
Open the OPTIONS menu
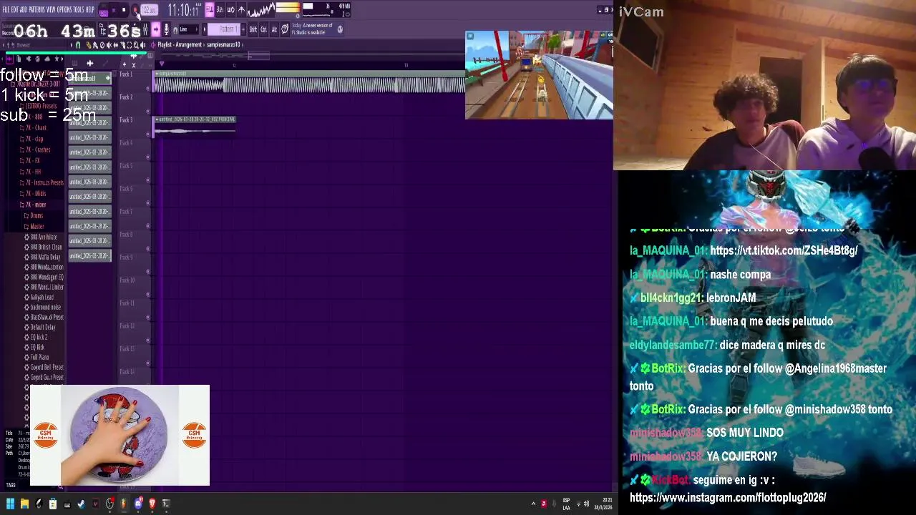pyautogui.click(x=64, y=9)
